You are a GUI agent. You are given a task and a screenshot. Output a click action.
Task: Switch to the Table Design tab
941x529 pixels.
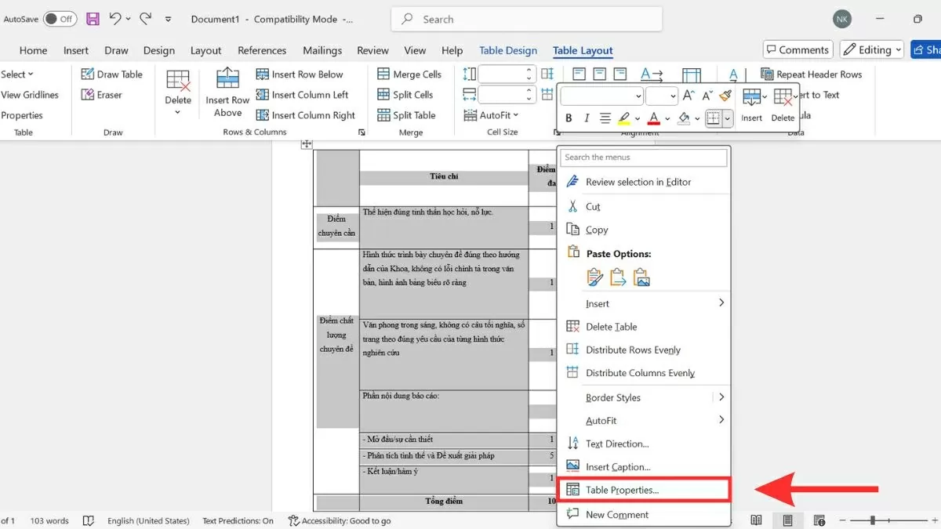[x=508, y=50]
